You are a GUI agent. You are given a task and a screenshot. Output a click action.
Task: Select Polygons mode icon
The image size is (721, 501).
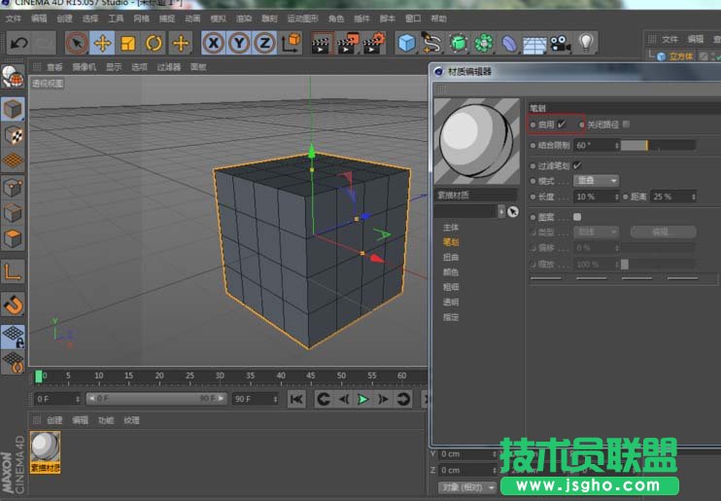pos(13,239)
